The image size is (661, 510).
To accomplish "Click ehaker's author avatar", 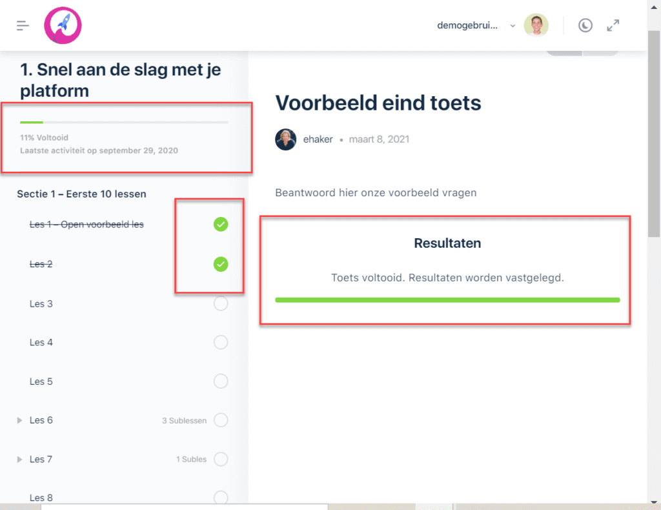I will click(286, 139).
